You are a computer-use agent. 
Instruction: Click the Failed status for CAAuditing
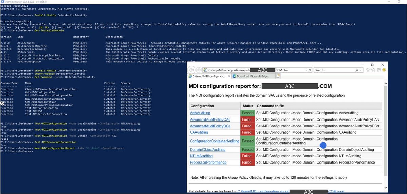click(248, 132)
